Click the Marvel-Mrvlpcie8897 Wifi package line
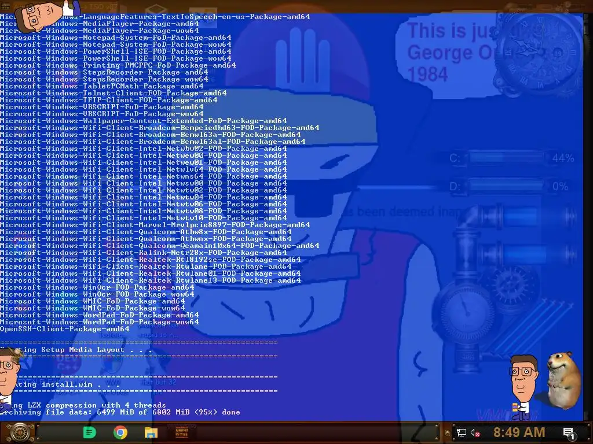593x444 pixels. (155, 225)
